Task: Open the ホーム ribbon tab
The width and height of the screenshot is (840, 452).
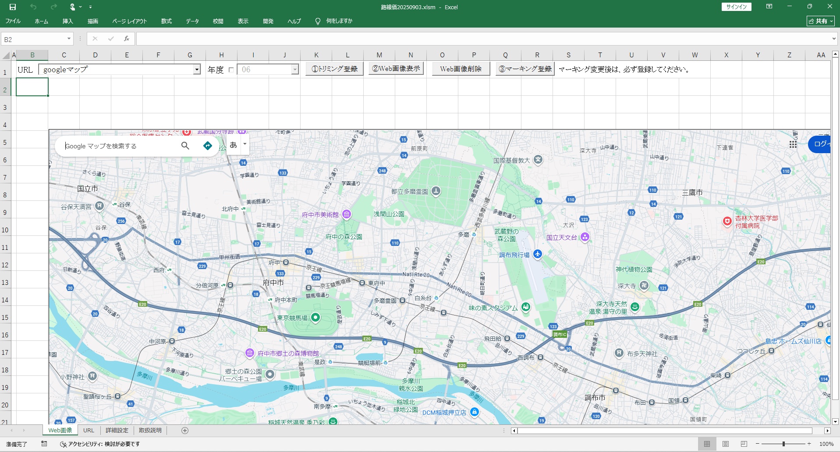Action: [41, 21]
